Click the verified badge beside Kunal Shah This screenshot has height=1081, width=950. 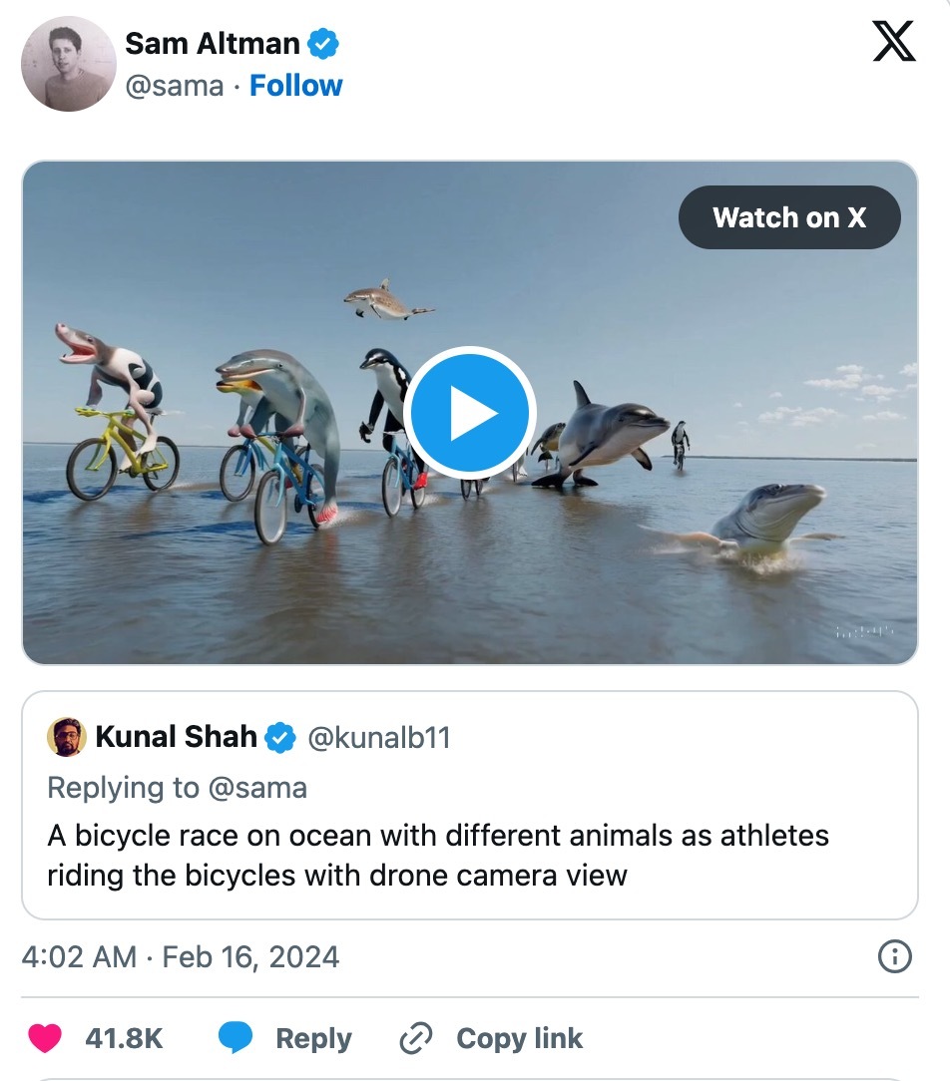(x=280, y=738)
